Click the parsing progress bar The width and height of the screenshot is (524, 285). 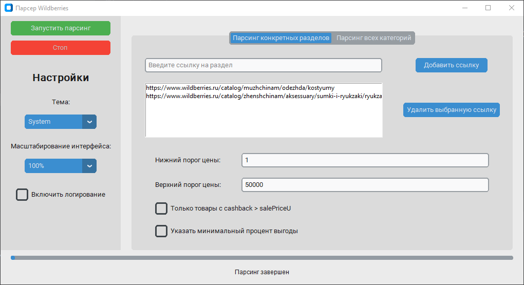click(262, 258)
